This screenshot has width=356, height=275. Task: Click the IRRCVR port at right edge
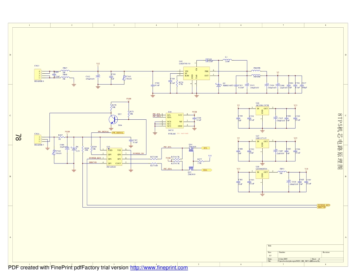click(322, 207)
